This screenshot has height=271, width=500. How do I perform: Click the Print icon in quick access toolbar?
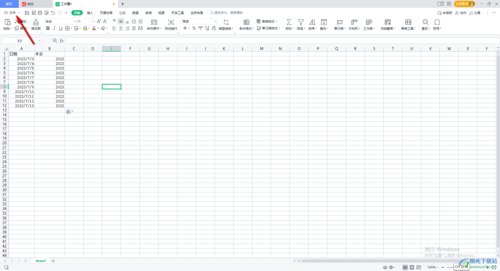click(40, 13)
